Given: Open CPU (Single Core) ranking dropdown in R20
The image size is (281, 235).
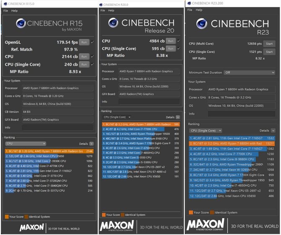Looking at the screenshot, I should 117,117.
